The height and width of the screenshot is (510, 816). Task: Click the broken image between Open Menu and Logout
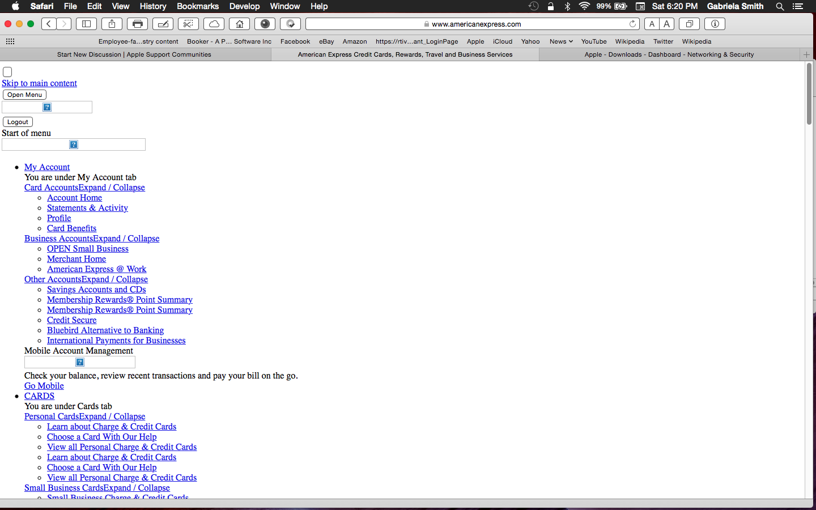[x=47, y=107]
